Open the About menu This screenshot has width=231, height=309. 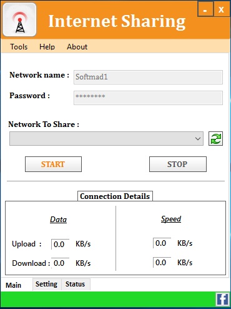pyautogui.click(x=77, y=47)
